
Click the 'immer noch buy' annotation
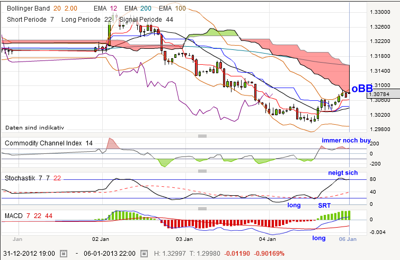pos(346,140)
